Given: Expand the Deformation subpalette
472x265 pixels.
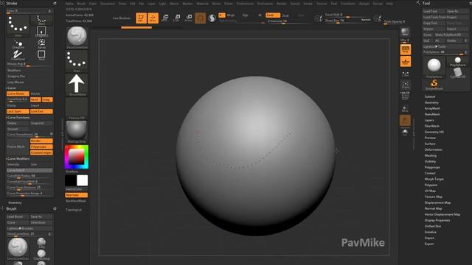Looking at the screenshot, I should [433, 149].
